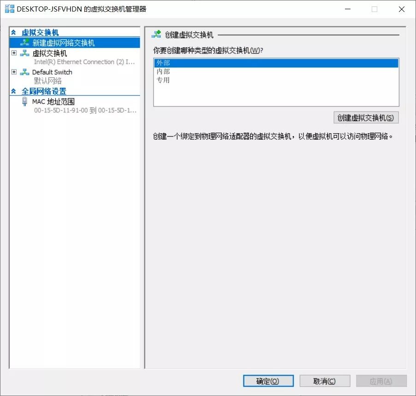Click the Virtual Switch Manager title bar icon

click(x=10, y=9)
